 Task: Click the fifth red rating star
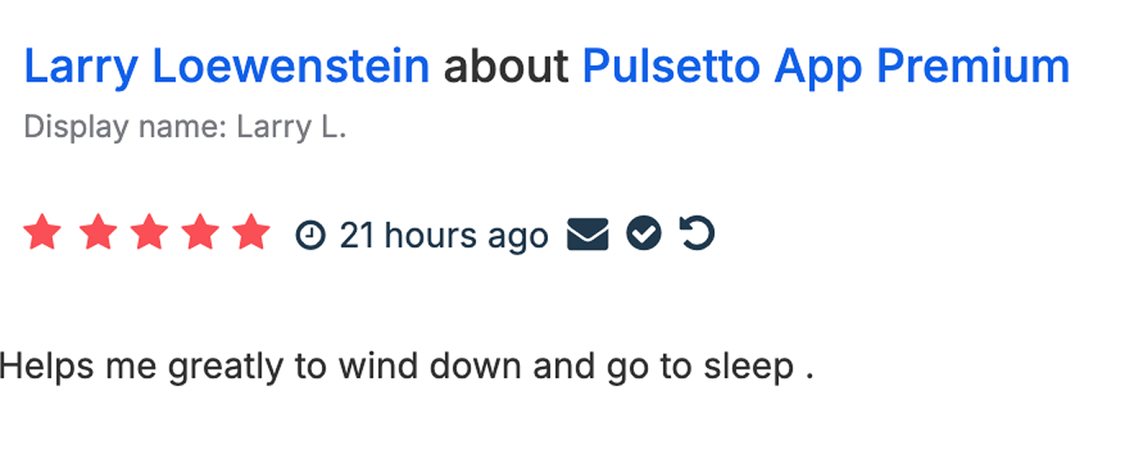coord(251,233)
